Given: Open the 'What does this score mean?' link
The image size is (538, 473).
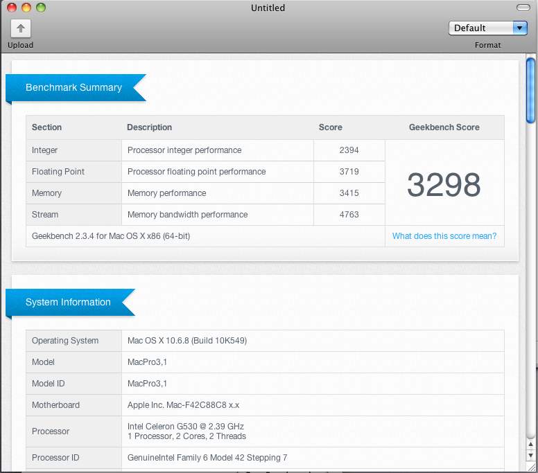Looking at the screenshot, I should pyautogui.click(x=444, y=236).
